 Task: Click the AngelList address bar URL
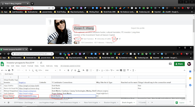[24, 8]
